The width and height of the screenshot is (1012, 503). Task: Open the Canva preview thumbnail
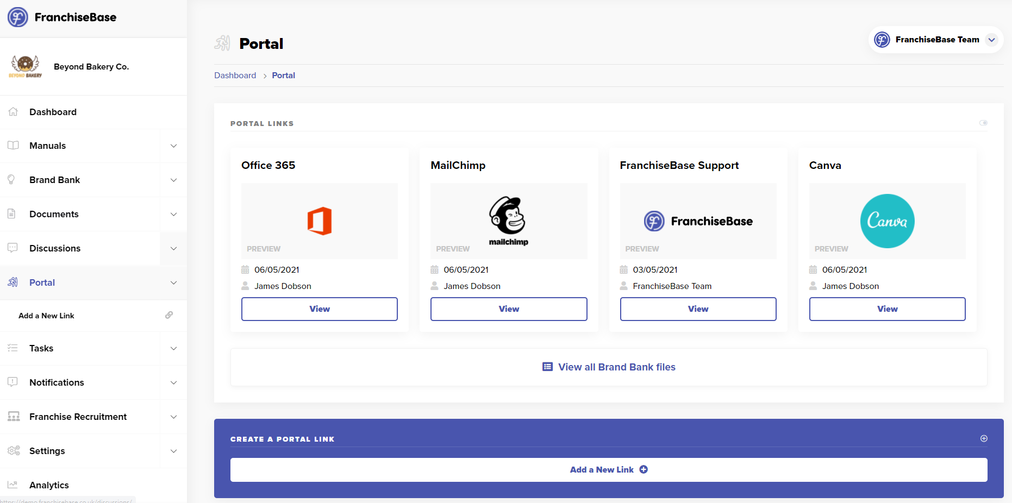click(888, 221)
